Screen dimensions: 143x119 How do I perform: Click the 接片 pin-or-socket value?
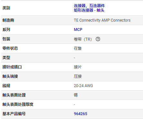pos(78,67)
